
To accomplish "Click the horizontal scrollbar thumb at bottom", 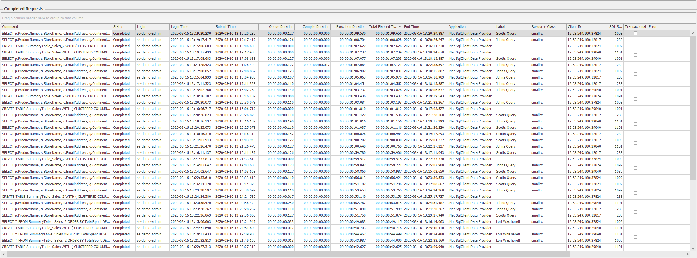I will (288, 254).
